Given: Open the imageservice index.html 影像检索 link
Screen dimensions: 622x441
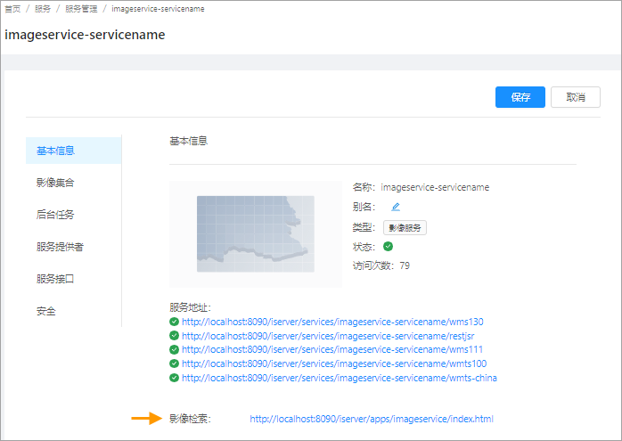Looking at the screenshot, I should coord(371,419).
